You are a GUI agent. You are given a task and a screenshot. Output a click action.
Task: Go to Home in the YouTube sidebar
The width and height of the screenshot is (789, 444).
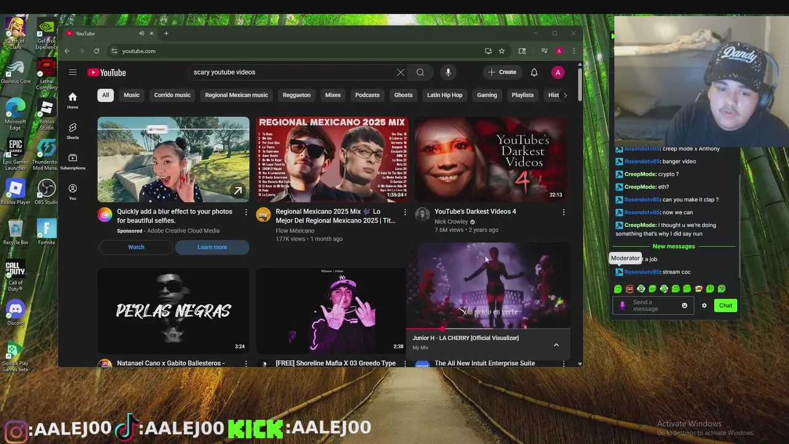click(x=73, y=100)
